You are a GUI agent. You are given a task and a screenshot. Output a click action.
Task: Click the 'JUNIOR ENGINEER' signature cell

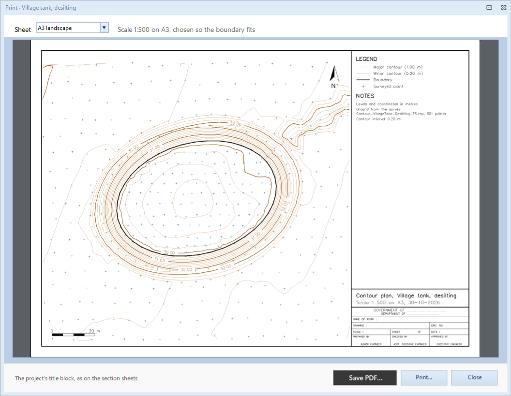click(x=371, y=344)
